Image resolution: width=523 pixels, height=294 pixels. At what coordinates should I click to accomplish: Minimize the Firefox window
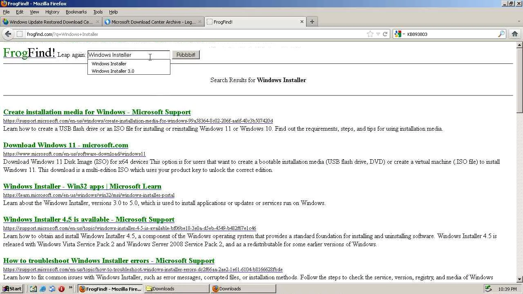(x=505, y=4)
